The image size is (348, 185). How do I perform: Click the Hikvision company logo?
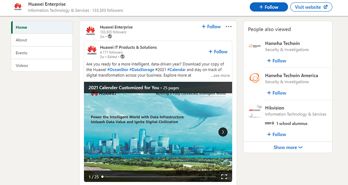(x=255, y=110)
